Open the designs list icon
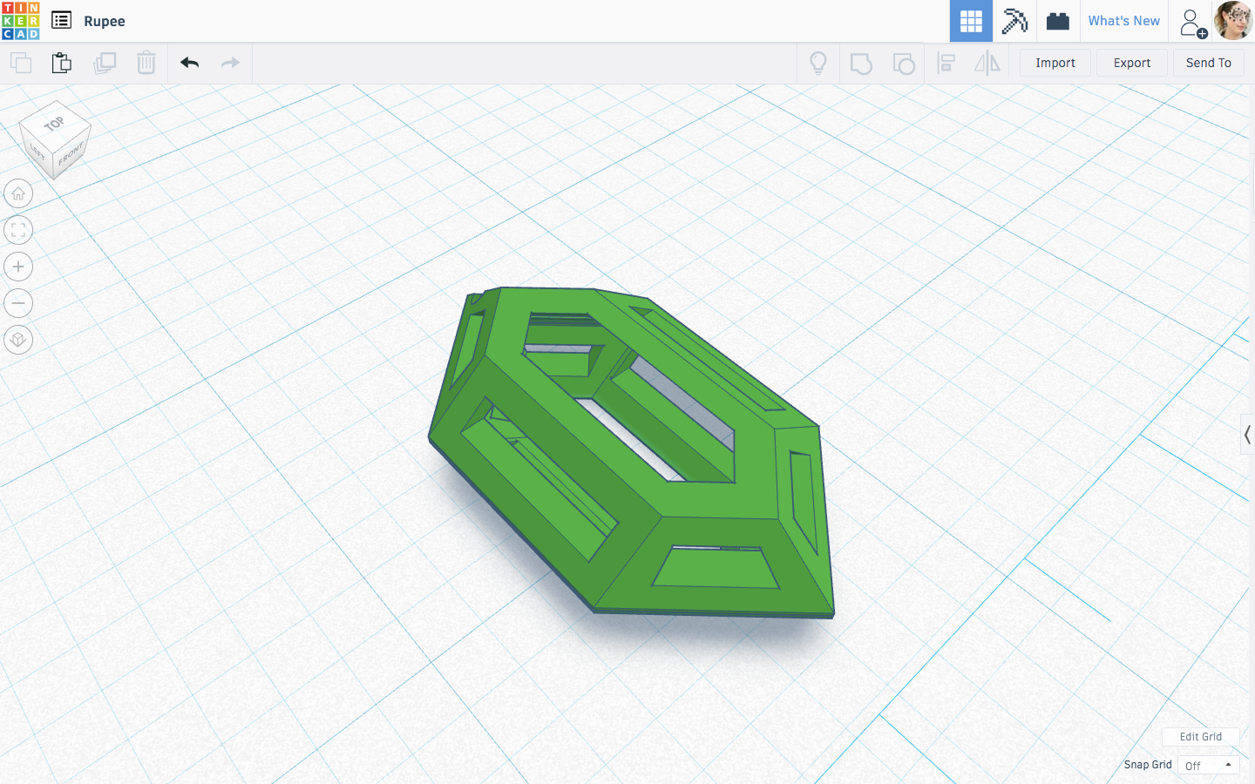The width and height of the screenshot is (1255, 784). tap(61, 20)
